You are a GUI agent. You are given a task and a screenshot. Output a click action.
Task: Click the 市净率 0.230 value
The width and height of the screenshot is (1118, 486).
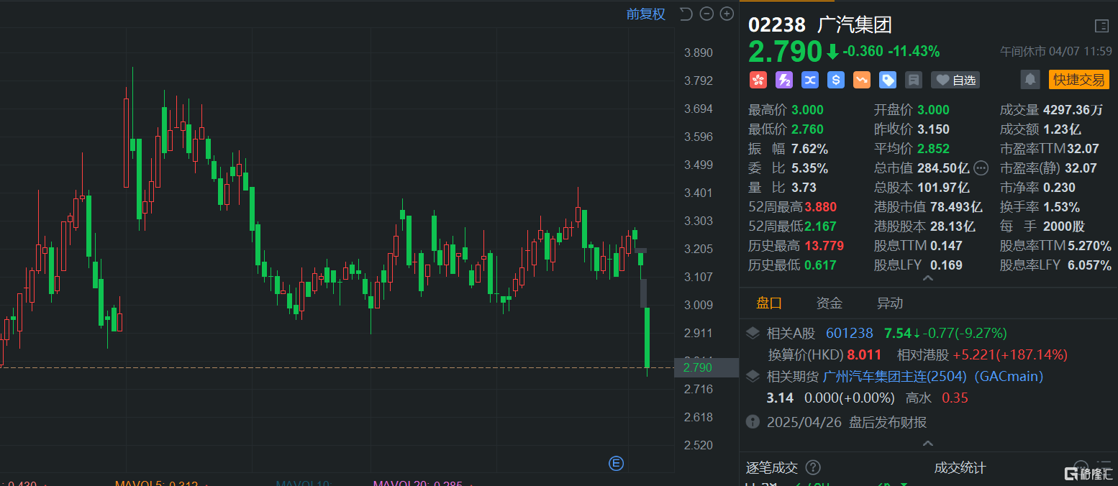(x=1059, y=188)
